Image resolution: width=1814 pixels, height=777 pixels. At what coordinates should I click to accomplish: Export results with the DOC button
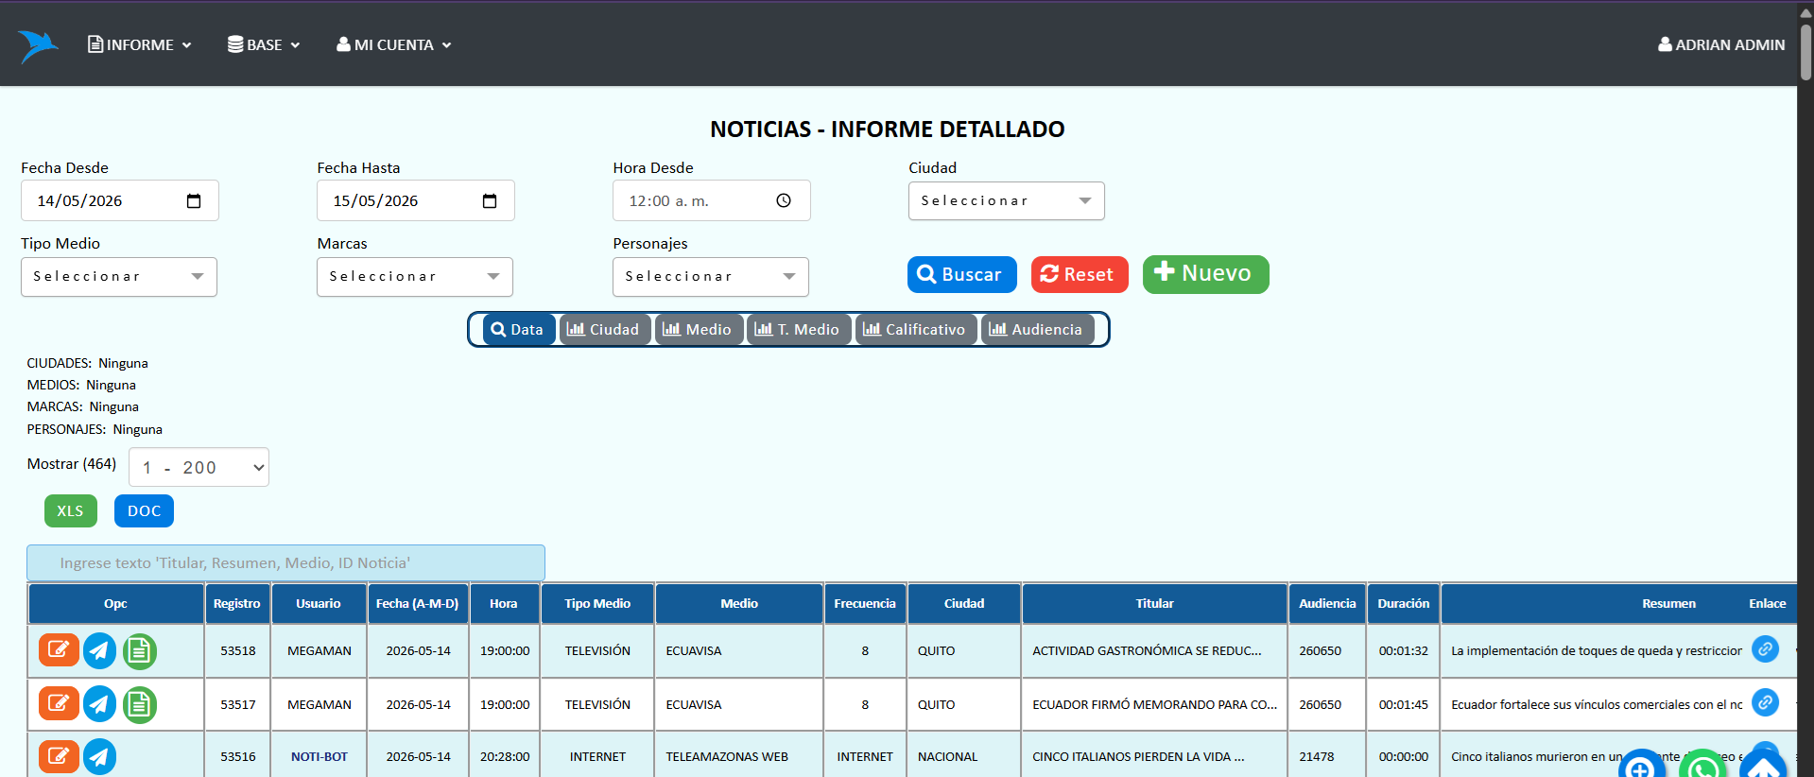(144, 510)
